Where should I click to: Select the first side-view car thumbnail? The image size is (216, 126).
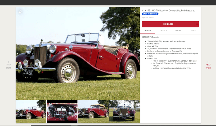tap(31, 112)
